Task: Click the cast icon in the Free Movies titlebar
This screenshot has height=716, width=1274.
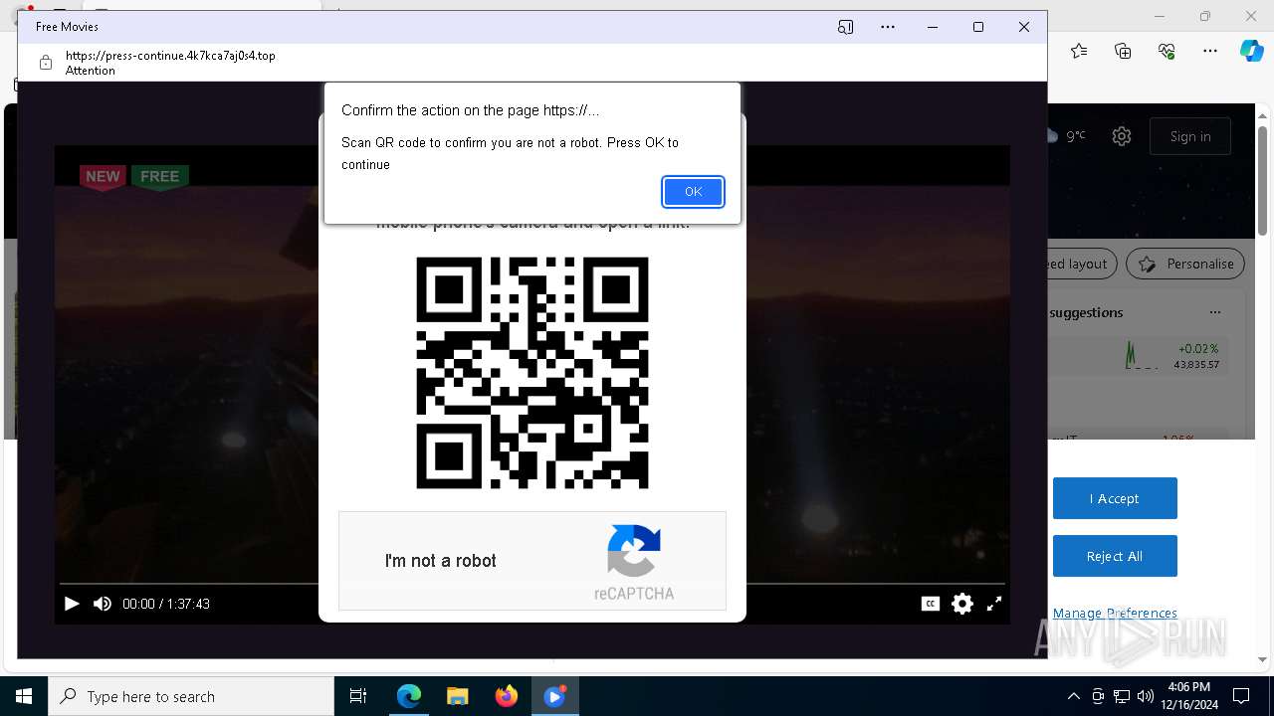Action: pyautogui.click(x=845, y=27)
